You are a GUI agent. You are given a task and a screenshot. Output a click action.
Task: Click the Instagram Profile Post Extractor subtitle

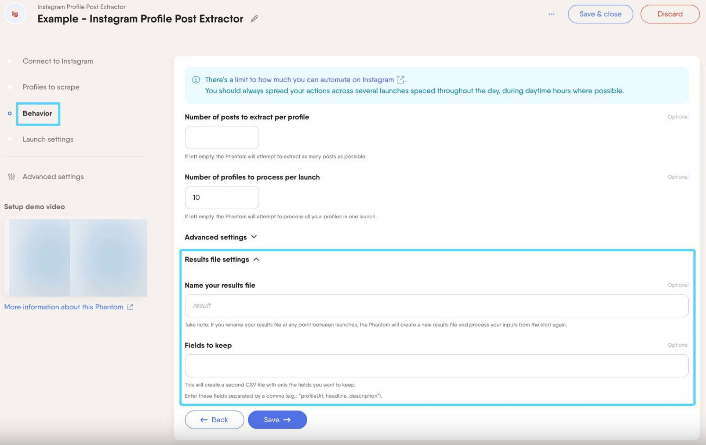pyautogui.click(x=81, y=7)
